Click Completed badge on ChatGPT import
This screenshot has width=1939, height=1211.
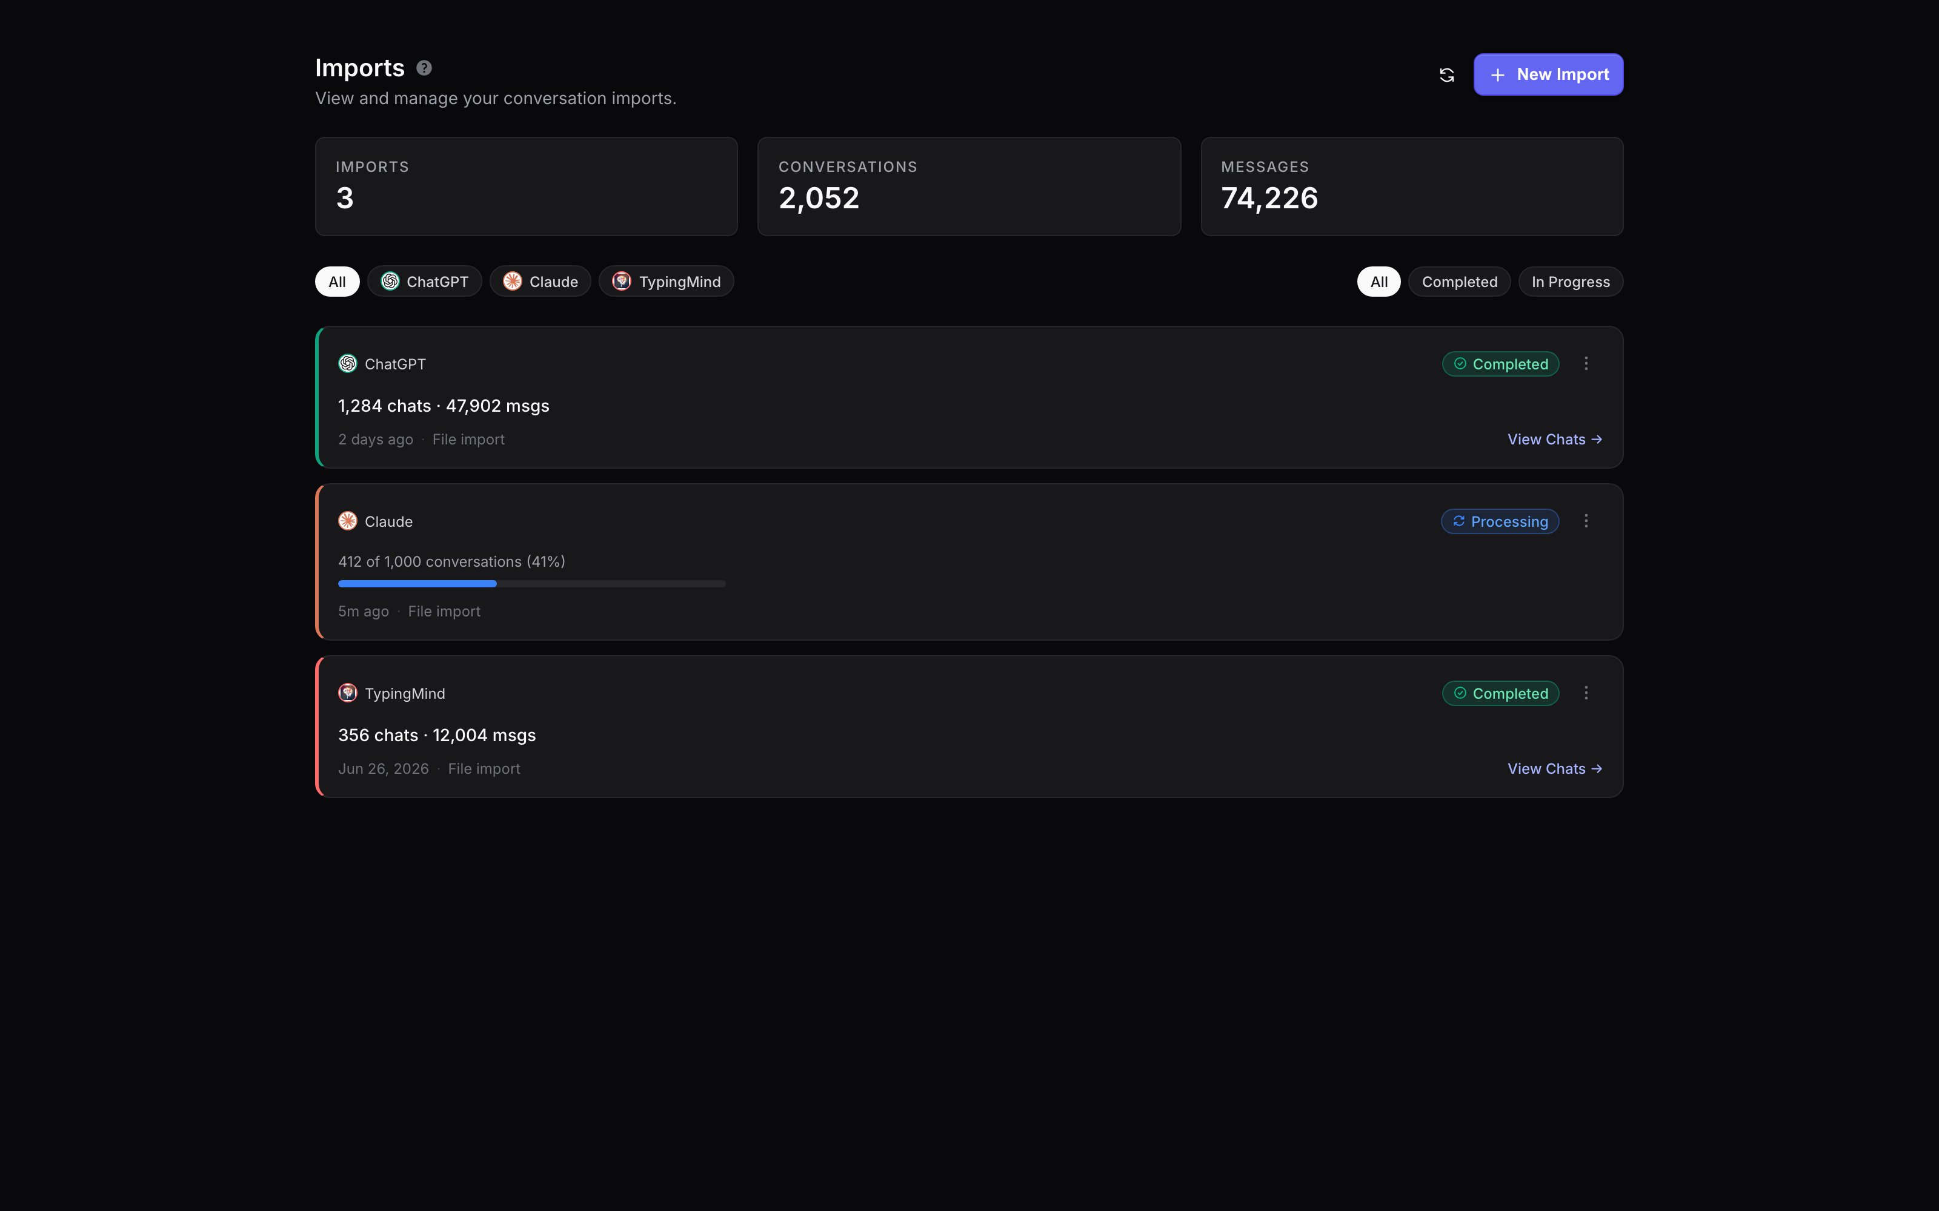coord(1501,364)
